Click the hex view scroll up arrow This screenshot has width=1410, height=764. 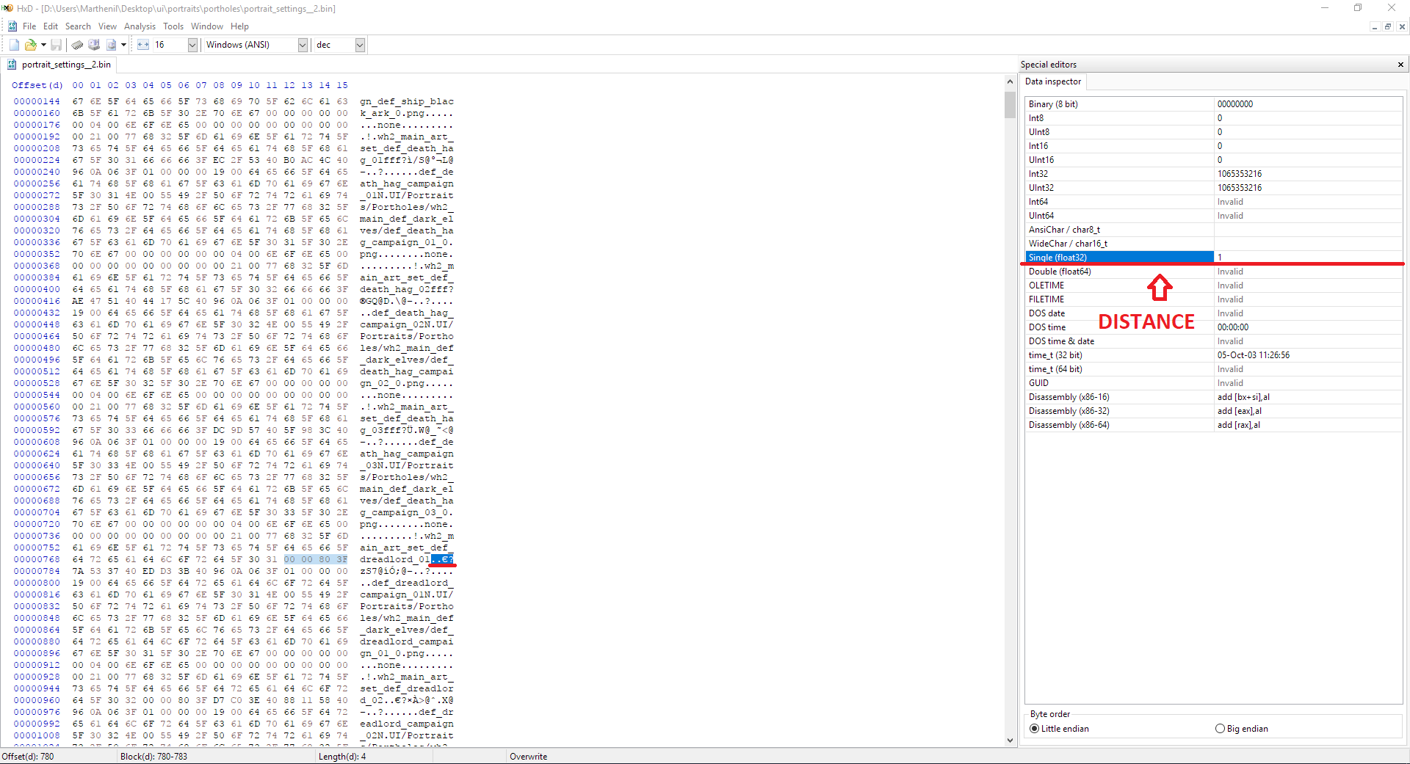(1010, 81)
